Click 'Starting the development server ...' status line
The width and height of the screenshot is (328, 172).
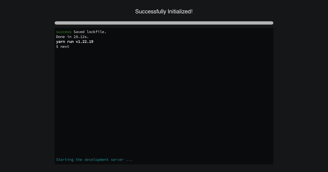tap(94, 159)
